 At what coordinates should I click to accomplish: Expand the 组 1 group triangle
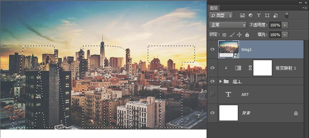coord(221,81)
